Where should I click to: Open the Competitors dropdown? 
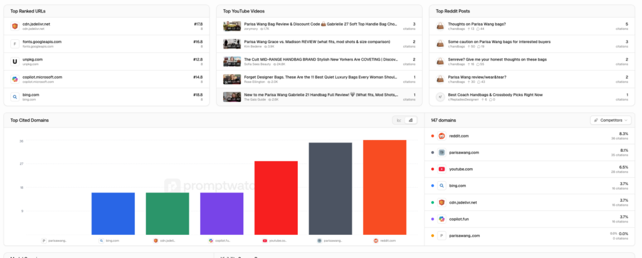pos(611,121)
